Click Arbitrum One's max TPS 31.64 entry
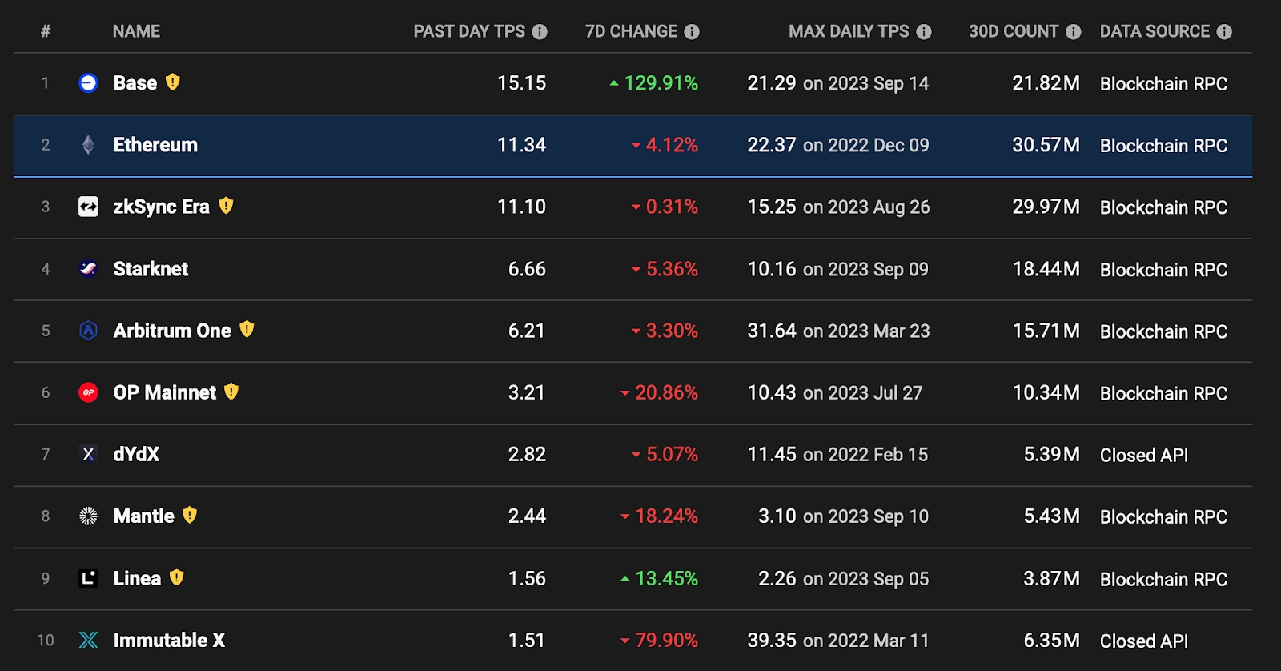Viewport: 1281px width, 671px height. [x=838, y=331]
